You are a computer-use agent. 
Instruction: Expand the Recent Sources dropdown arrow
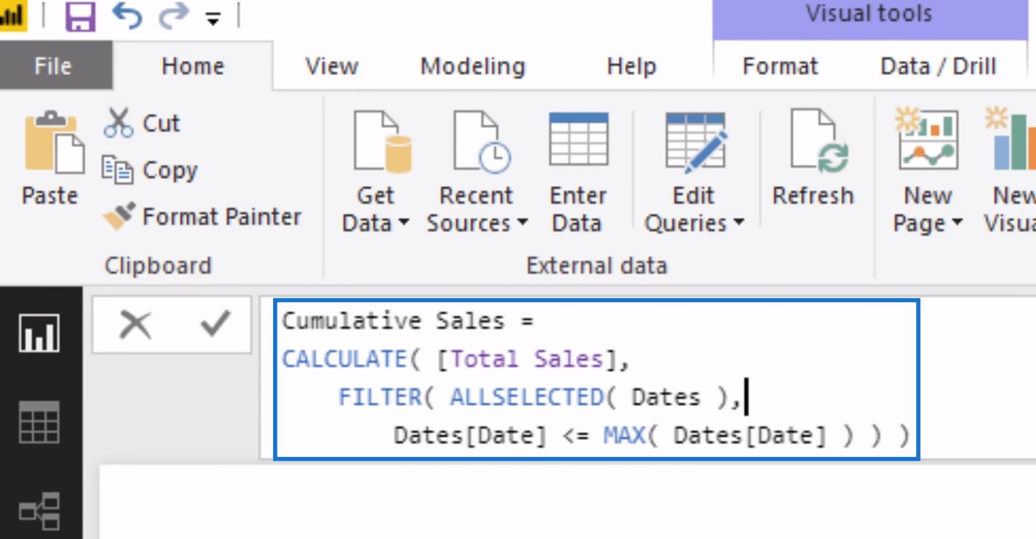[522, 222]
